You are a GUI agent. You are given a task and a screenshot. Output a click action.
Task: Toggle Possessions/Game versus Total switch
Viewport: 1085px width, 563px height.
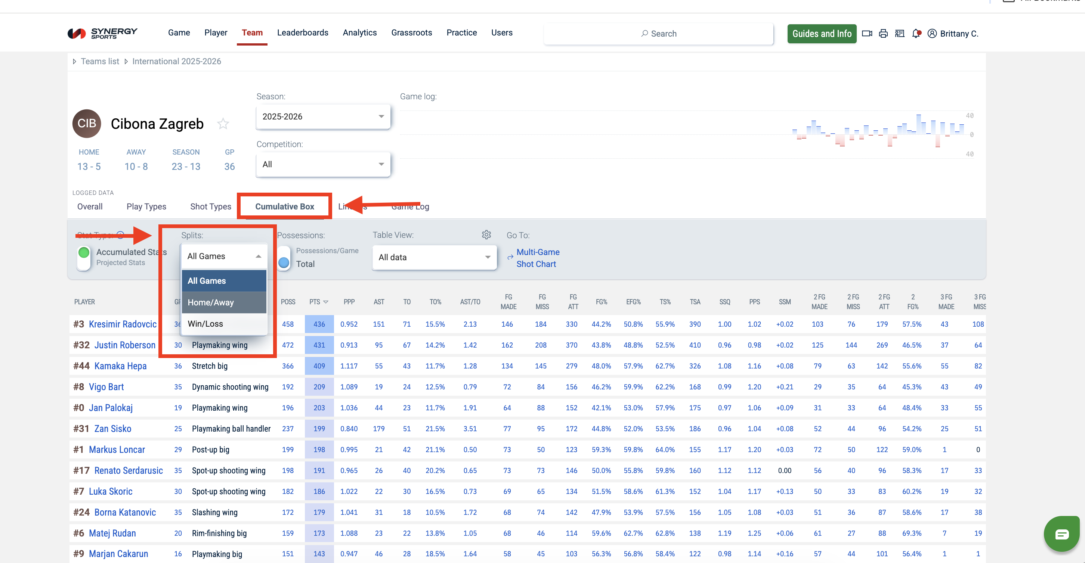[284, 258]
